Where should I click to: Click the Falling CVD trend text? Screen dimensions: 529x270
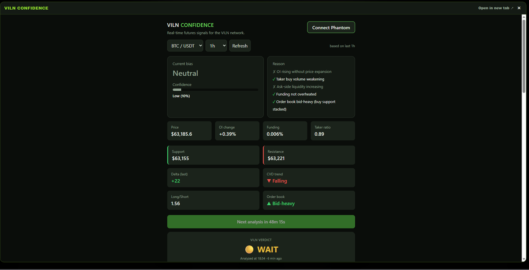click(280, 181)
